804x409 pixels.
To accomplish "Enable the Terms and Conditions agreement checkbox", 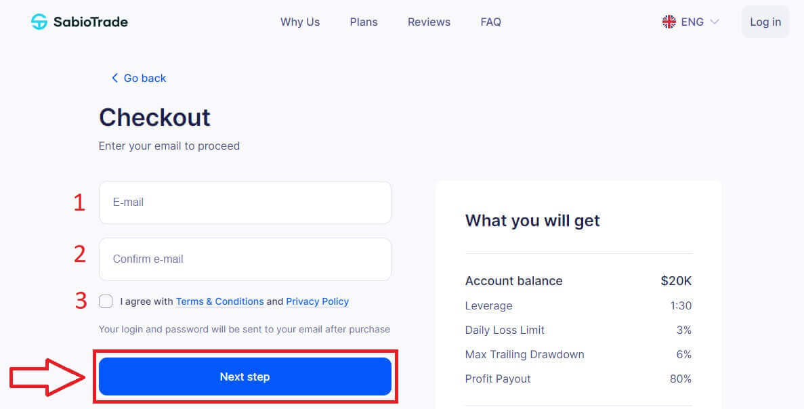I will 106,301.
